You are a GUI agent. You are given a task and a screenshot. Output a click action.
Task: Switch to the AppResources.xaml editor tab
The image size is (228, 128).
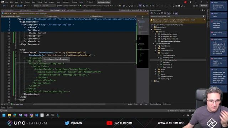point(89,10)
